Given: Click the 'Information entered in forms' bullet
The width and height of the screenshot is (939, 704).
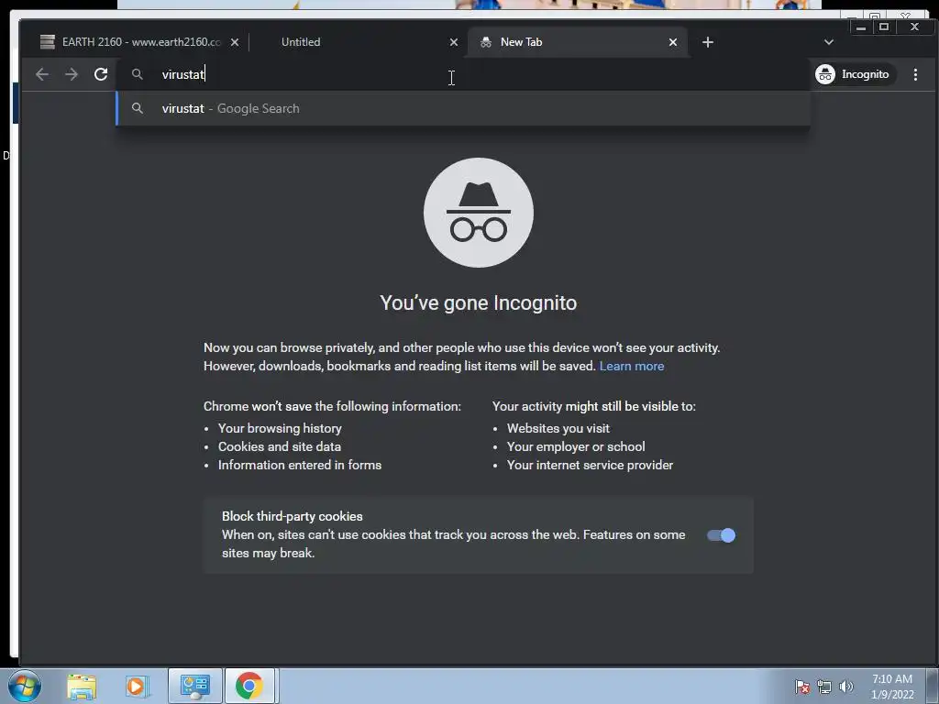Looking at the screenshot, I should point(300,465).
